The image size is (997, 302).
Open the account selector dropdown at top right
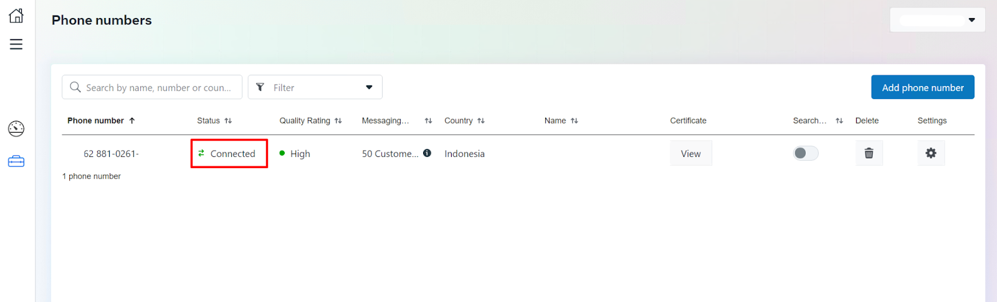[937, 20]
